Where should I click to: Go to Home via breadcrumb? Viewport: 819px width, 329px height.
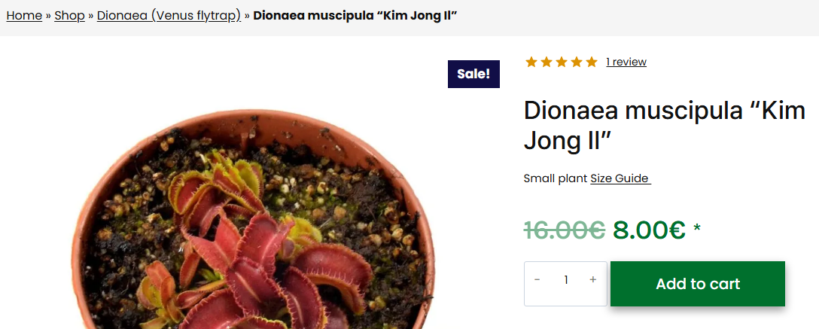coord(24,16)
